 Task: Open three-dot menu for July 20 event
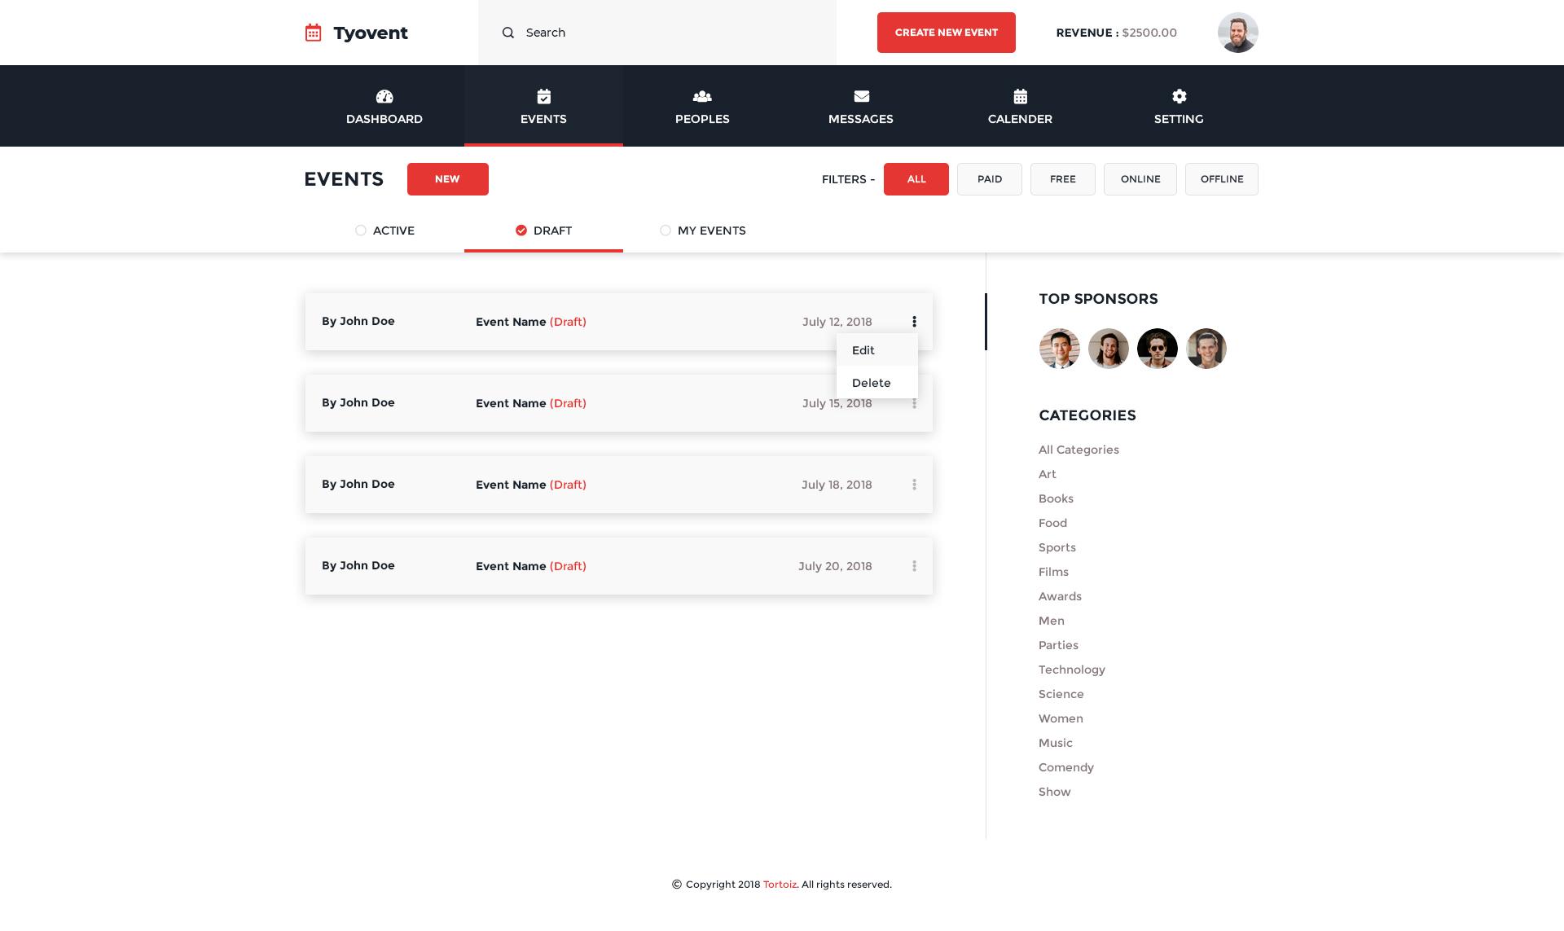[x=914, y=566]
